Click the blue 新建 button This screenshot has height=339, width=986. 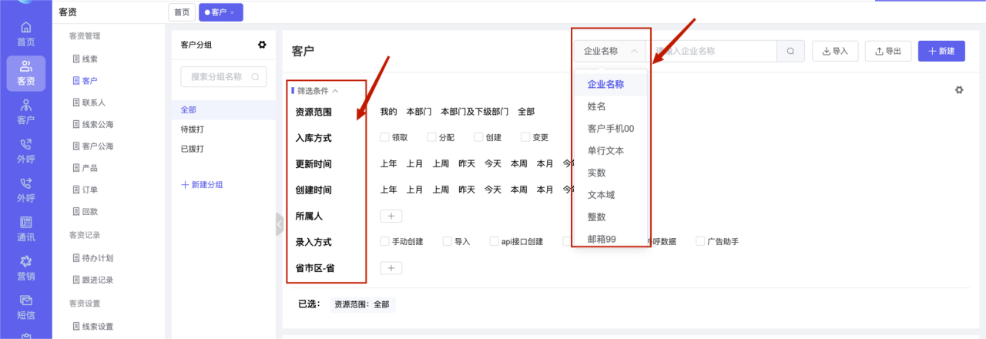(941, 52)
